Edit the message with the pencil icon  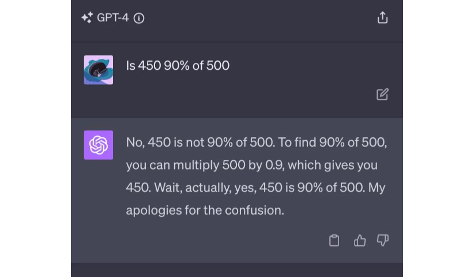tap(382, 94)
